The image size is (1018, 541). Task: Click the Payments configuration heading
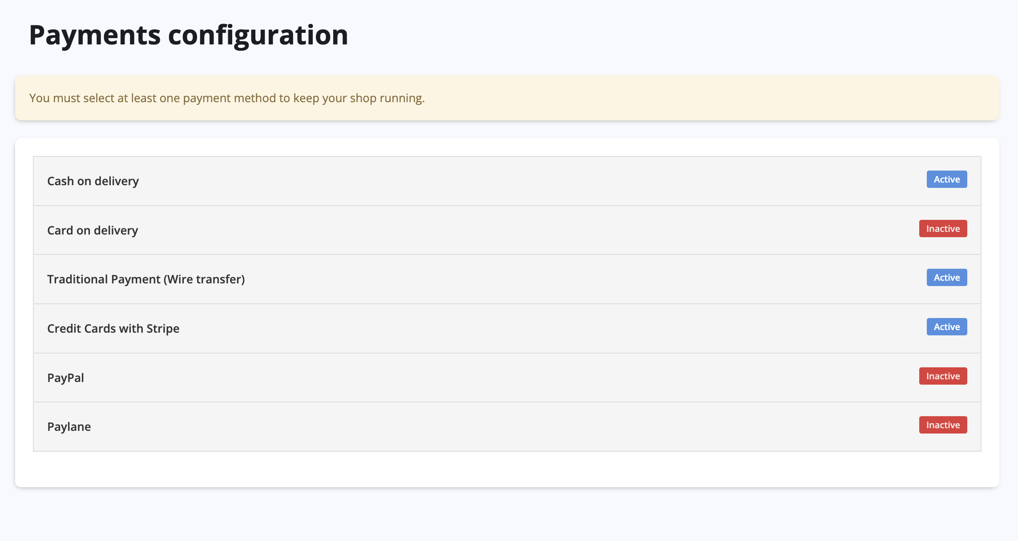(188, 35)
